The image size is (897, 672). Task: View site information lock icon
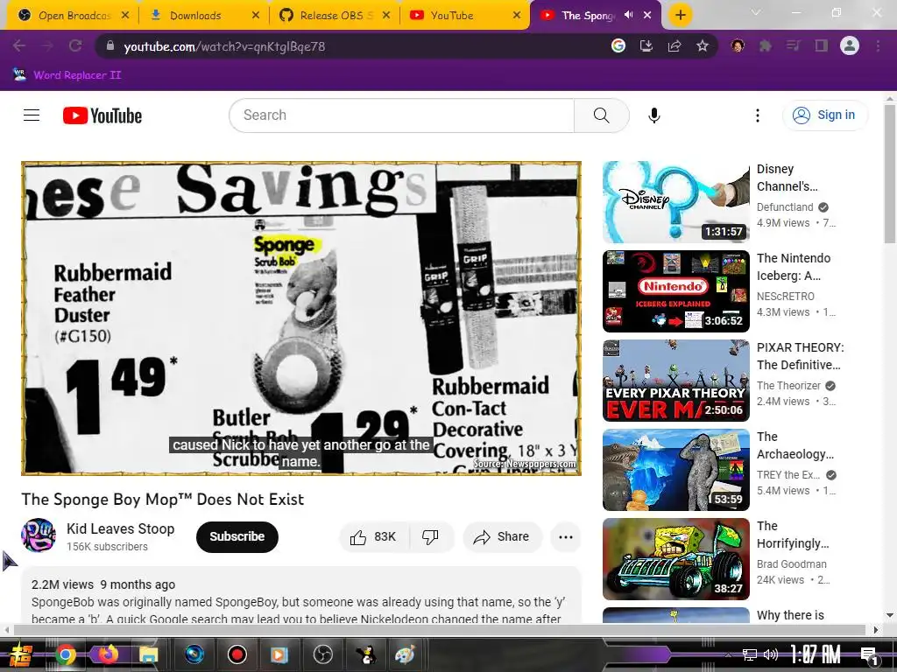109,46
